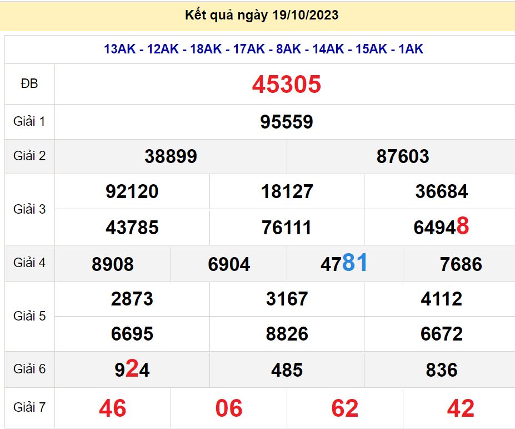Click Giải 7 number 62
Viewport: 515px width, 429px height.
point(344,408)
